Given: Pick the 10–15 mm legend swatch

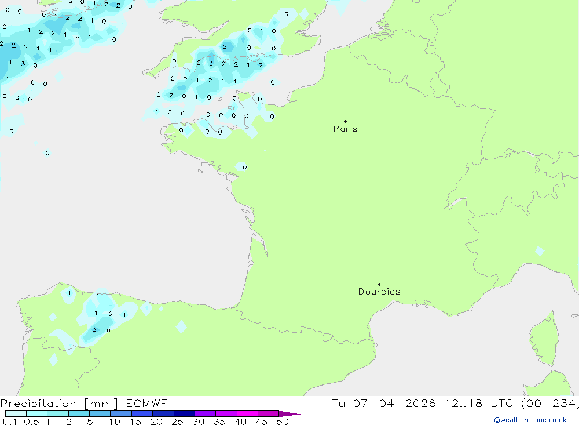Looking at the screenshot, I should point(121,413).
